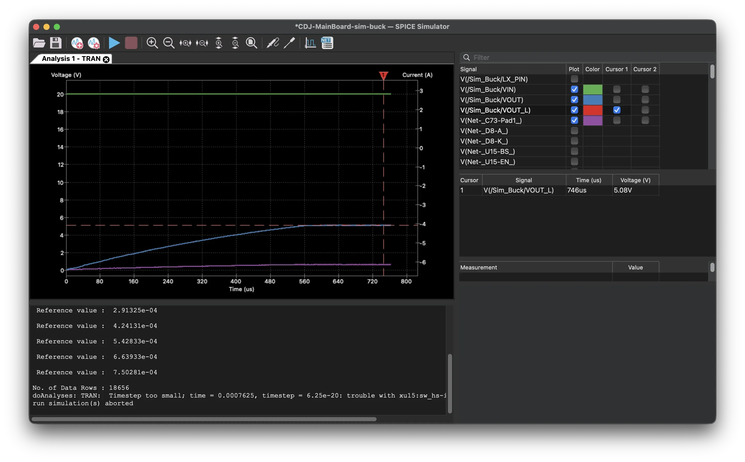This screenshot has height=462, width=745.
Task: Create new analysis tab icon
Action: pyautogui.click(x=77, y=43)
